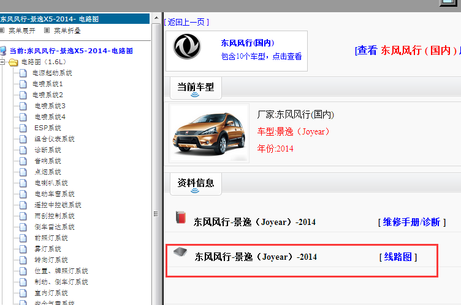Click 东风风行-景逸（Joyear）-2014 in 线路图 row

(x=256, y=257)
